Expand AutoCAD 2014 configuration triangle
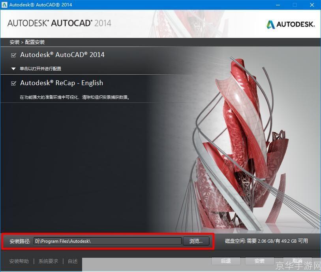The width and height of the screenshot is (321, 272). pos(13,69)
